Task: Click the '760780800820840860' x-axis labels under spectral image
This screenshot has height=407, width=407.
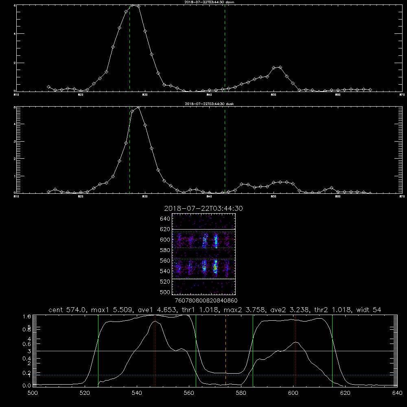Action: pyautogui.click(x=206, y=300)
